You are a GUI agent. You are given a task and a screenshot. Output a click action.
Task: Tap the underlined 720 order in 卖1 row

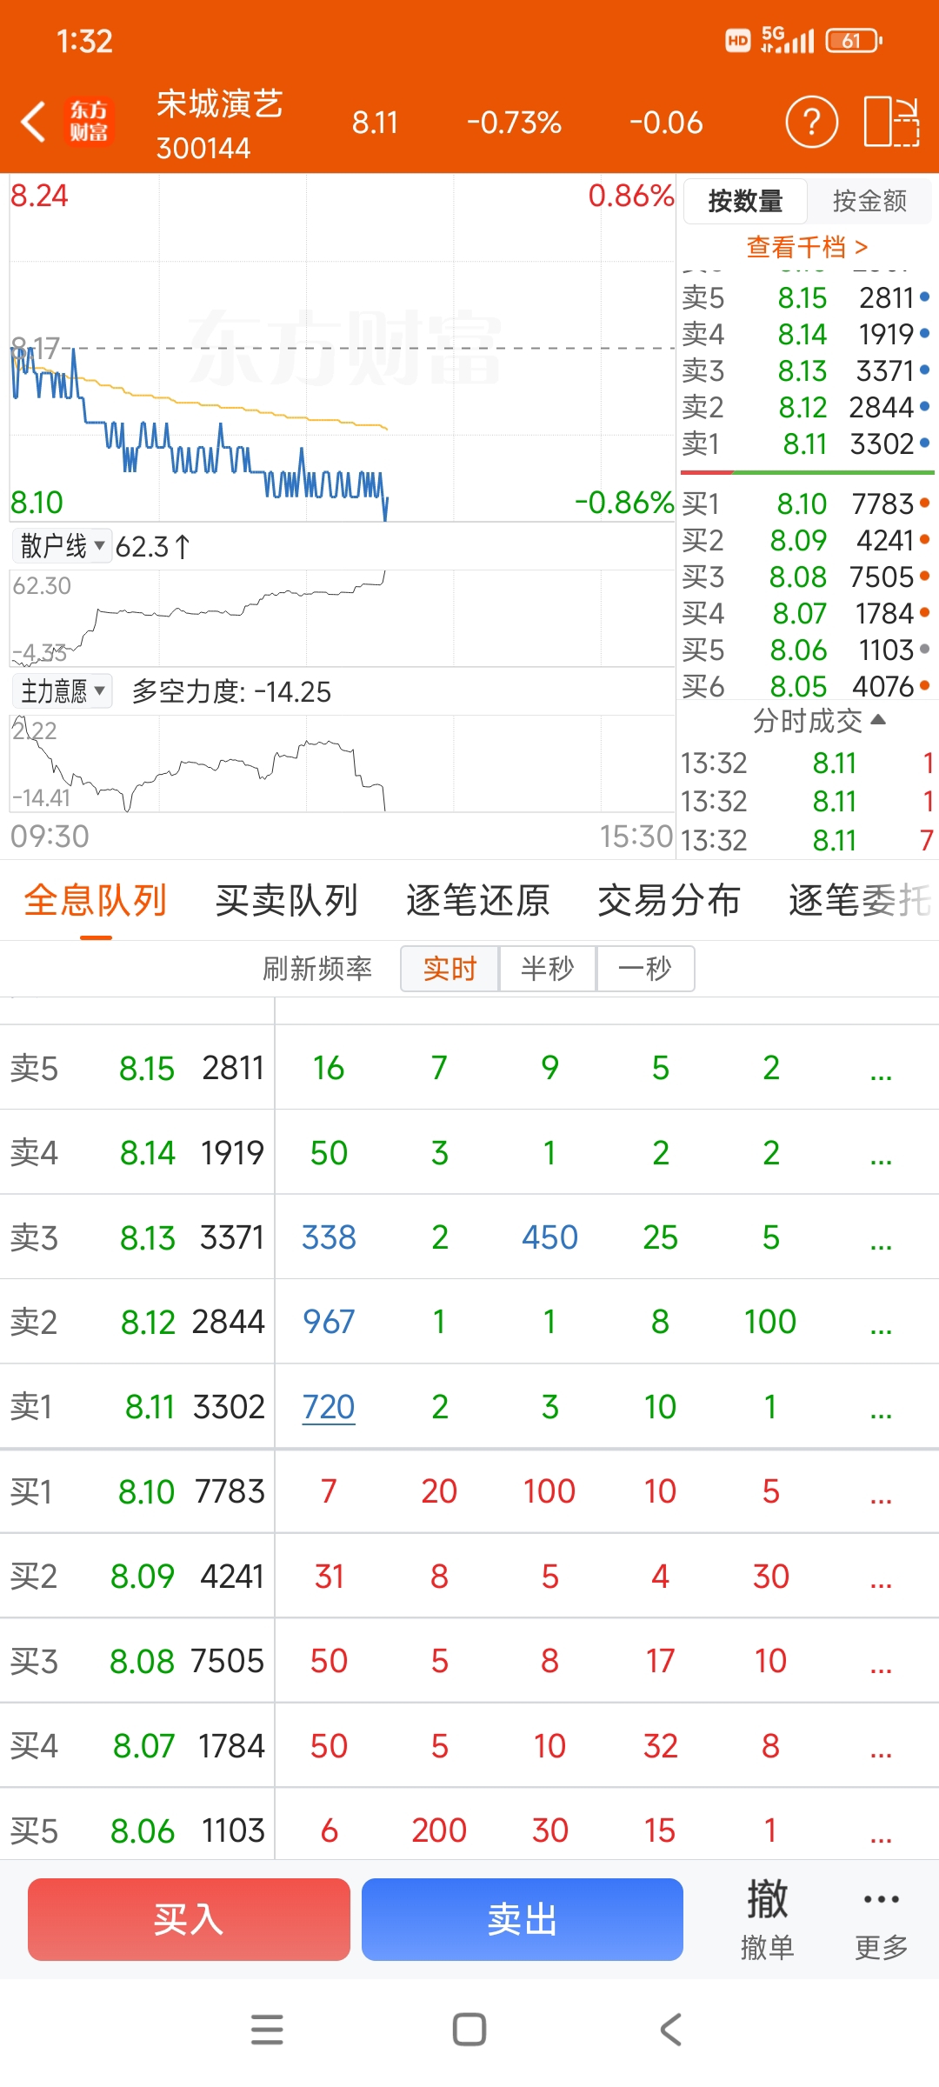click(329, 1406)
